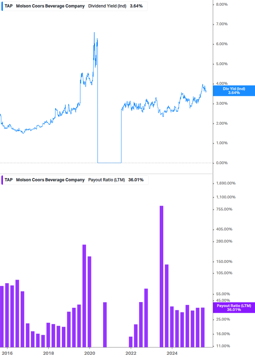The height and width of the screenshot is (358, 255).
Task: Click the 150.00% axis label
Action: coord(224,261)
